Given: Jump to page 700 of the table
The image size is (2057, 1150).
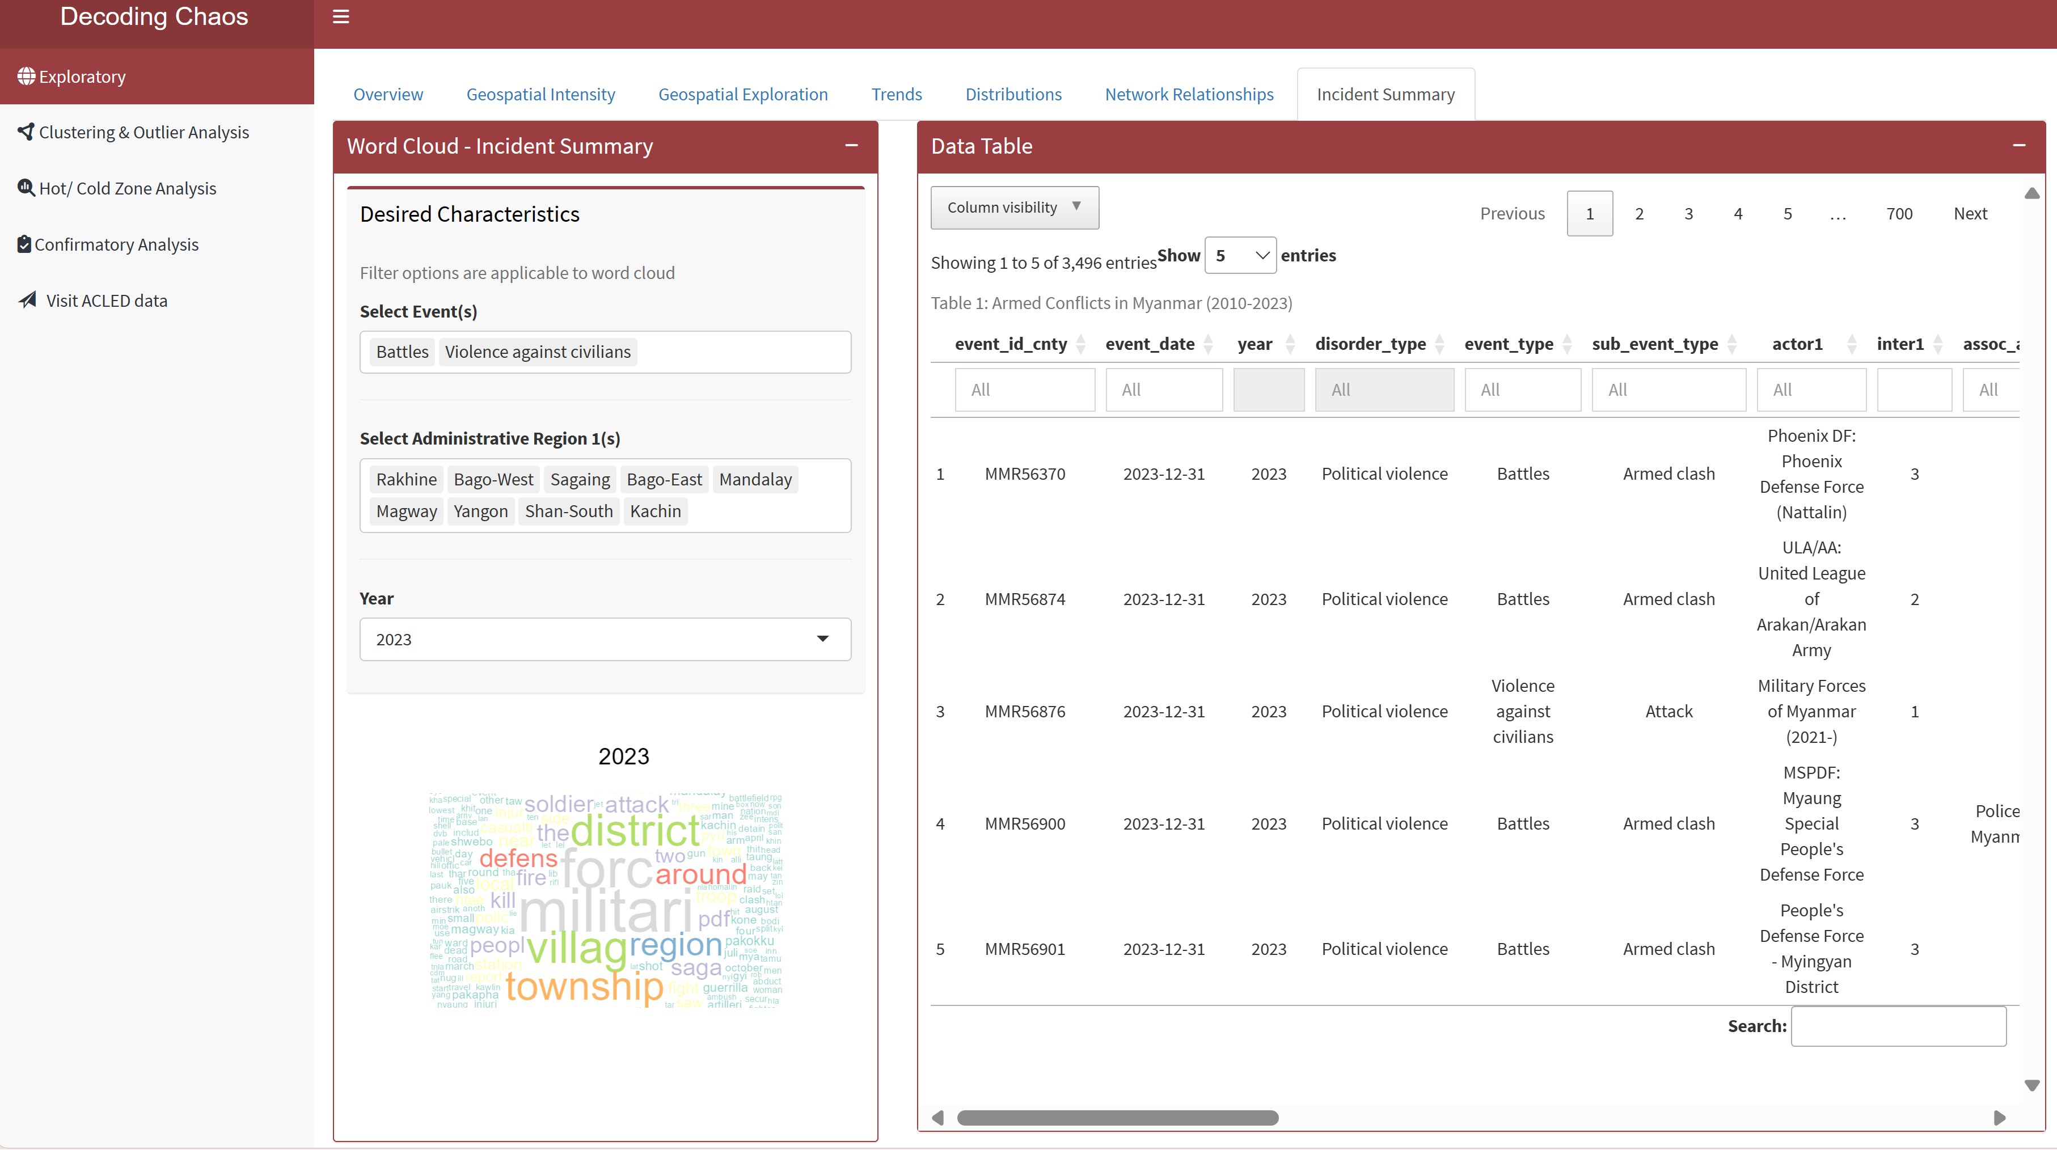Looking at the screenshot, I should pos(1899,213).
